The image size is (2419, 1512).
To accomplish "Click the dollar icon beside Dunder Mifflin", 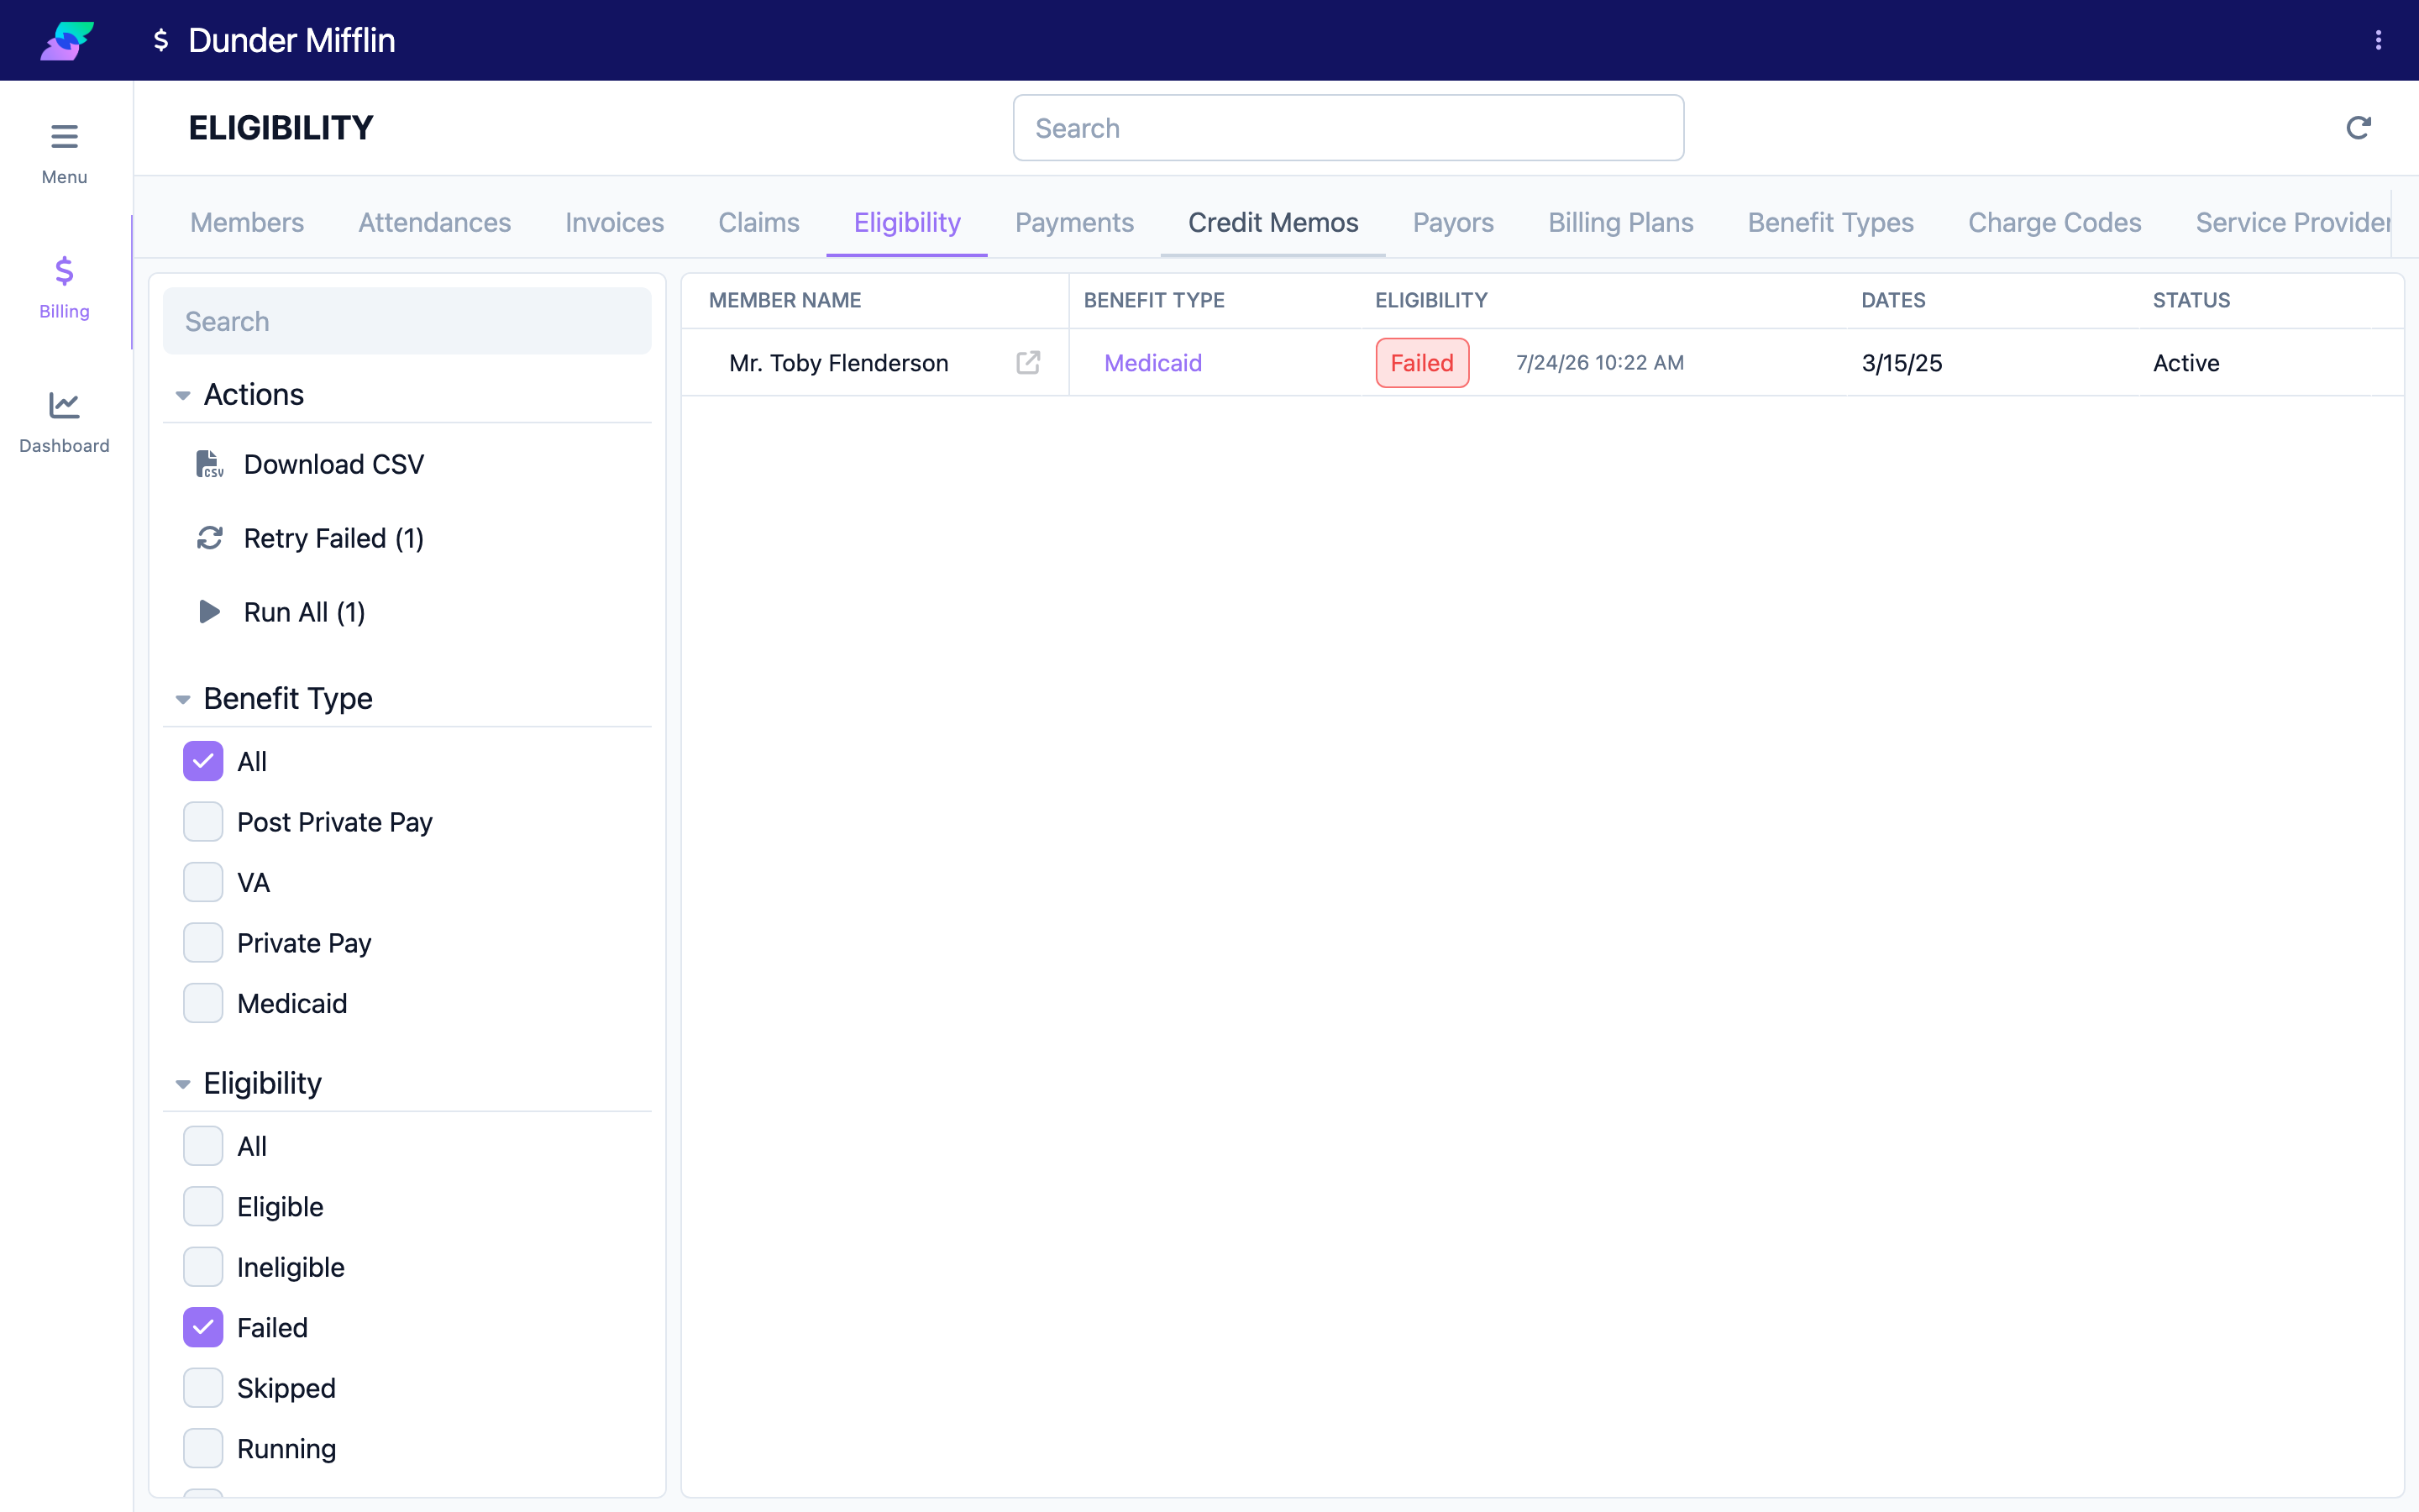I will pos(160,40).
